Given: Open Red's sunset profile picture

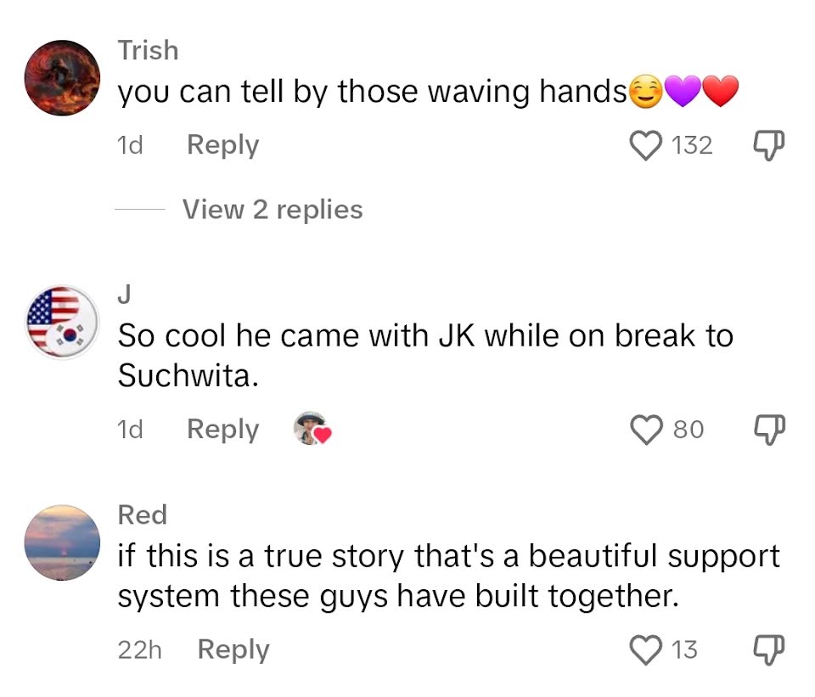Looking at the screenshot, I should click(62, 542).
